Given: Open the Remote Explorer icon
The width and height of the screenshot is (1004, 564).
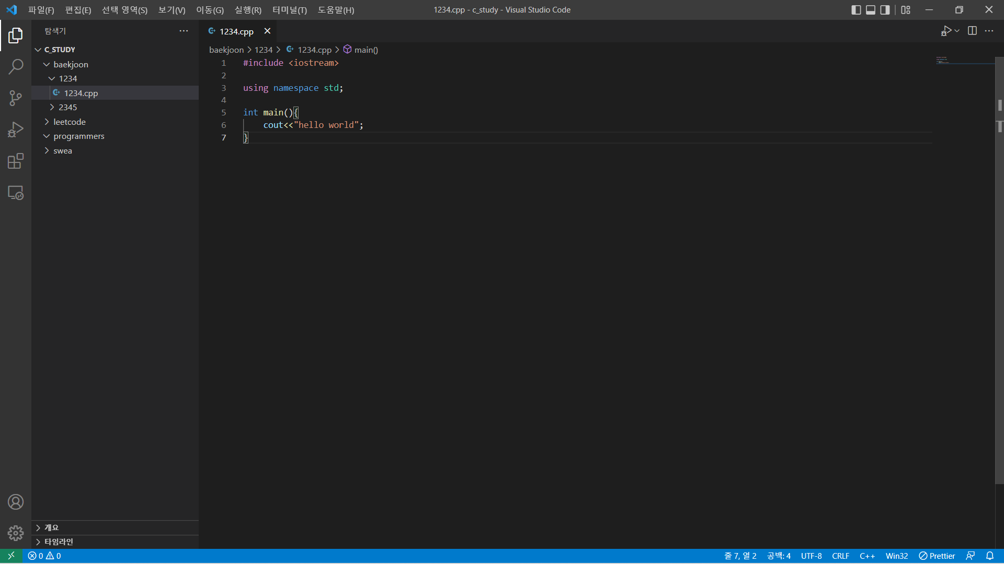Looking at the screenshot, I should (16, 193).
